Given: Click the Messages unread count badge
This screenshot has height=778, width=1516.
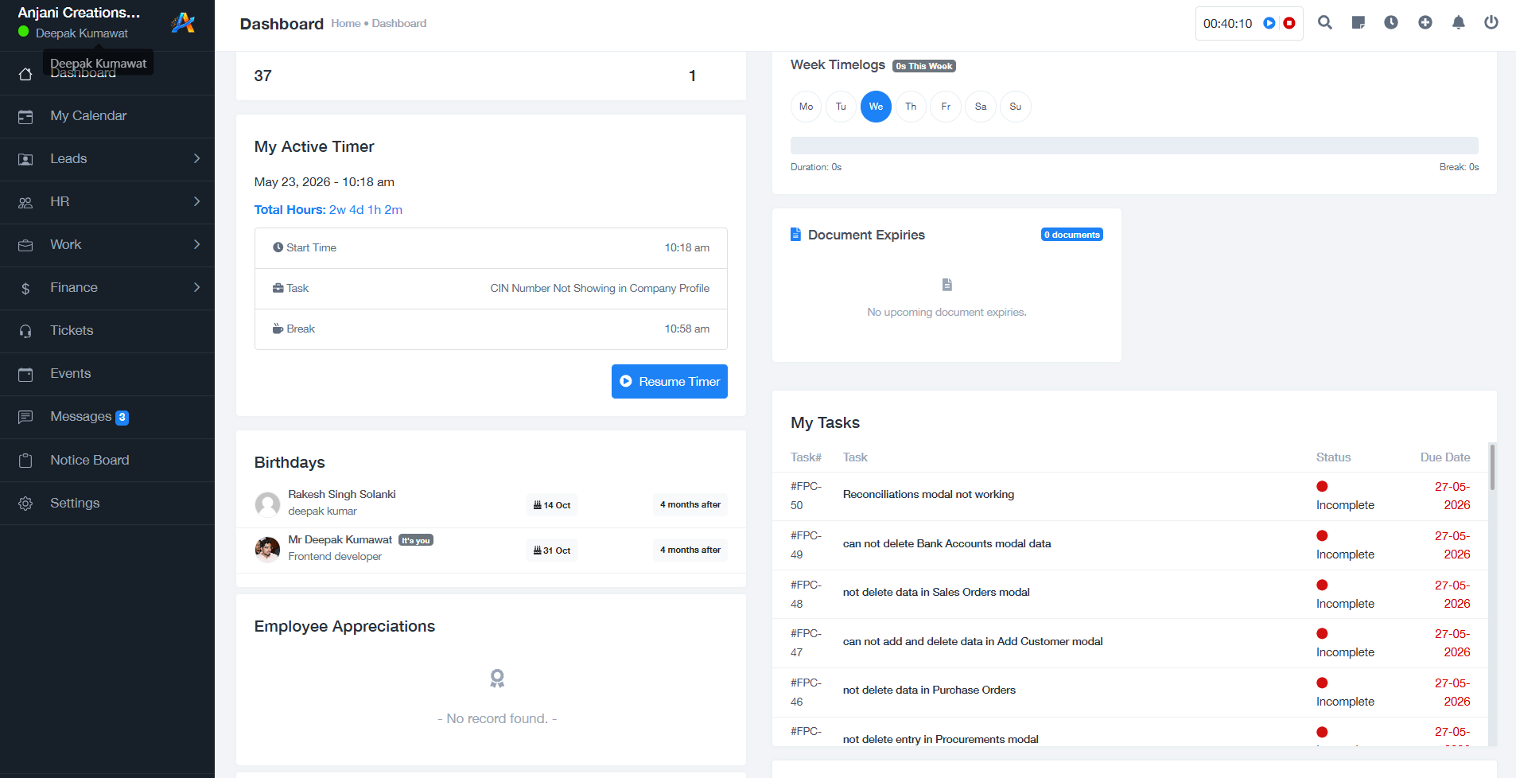Looking at the screenshot, I should 122,417.
